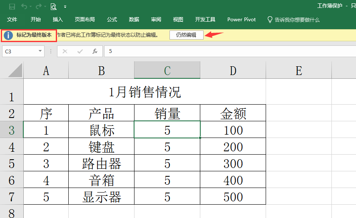Select column C header
Image resolution: width=356 pixels, height=218 pixels.
(x=167, y=70)
